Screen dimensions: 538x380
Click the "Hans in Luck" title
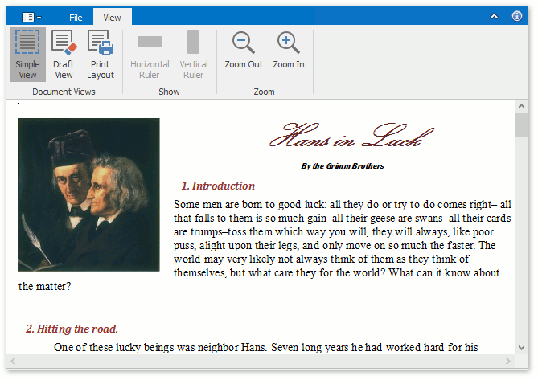(x=344, y=138)
